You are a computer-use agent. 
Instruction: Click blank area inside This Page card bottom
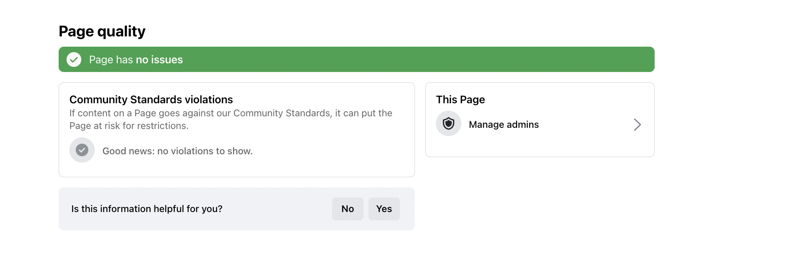[x=539, y=147]
